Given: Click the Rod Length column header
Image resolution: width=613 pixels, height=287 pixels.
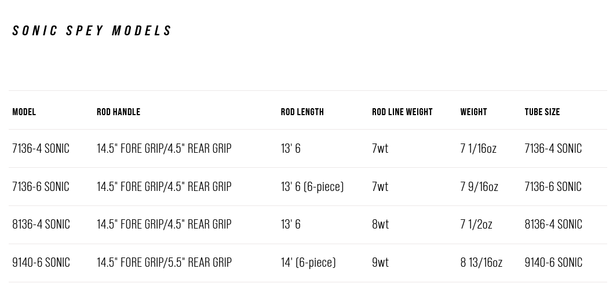Looking at the screenshot, I should 302,112.
